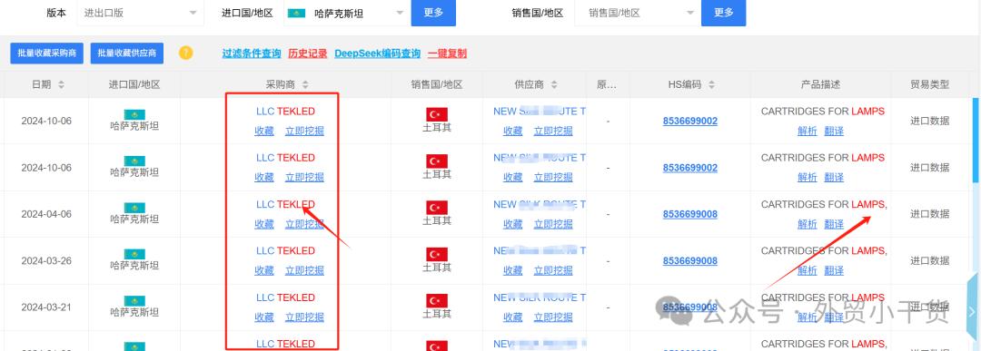Open 历史记录 link
The width and height of the screenshot is (981, 351).
pyautogui.click(x=308, y=54)
